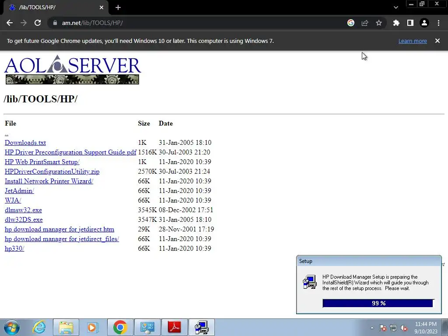This screenshot has width=448, height=336.
Task: Open the Windows Start menu
Action: [12, 327]
